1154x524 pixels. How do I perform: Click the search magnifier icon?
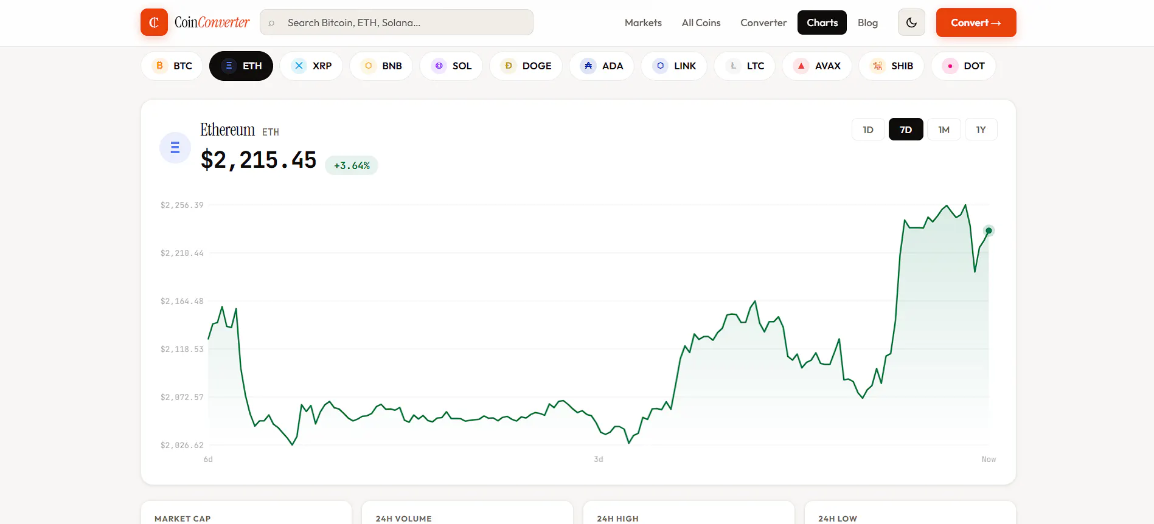tap(271, 23)
